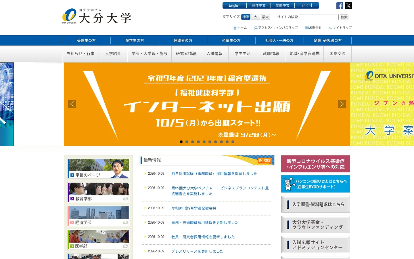Click 大分大学基金・クラウドファンディング button
Image resolution: width=414 pixels, height=259 pixels.
tap(316, 224)
